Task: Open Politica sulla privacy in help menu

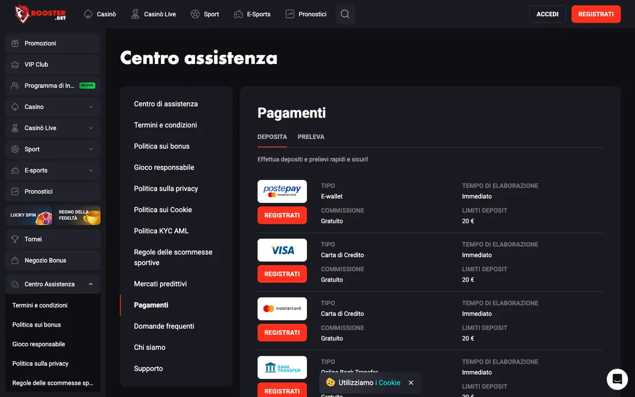Action: [x=166, y=189]
